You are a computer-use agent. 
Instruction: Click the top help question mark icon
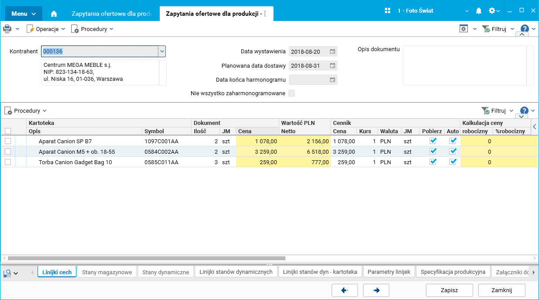click(525, 29)
